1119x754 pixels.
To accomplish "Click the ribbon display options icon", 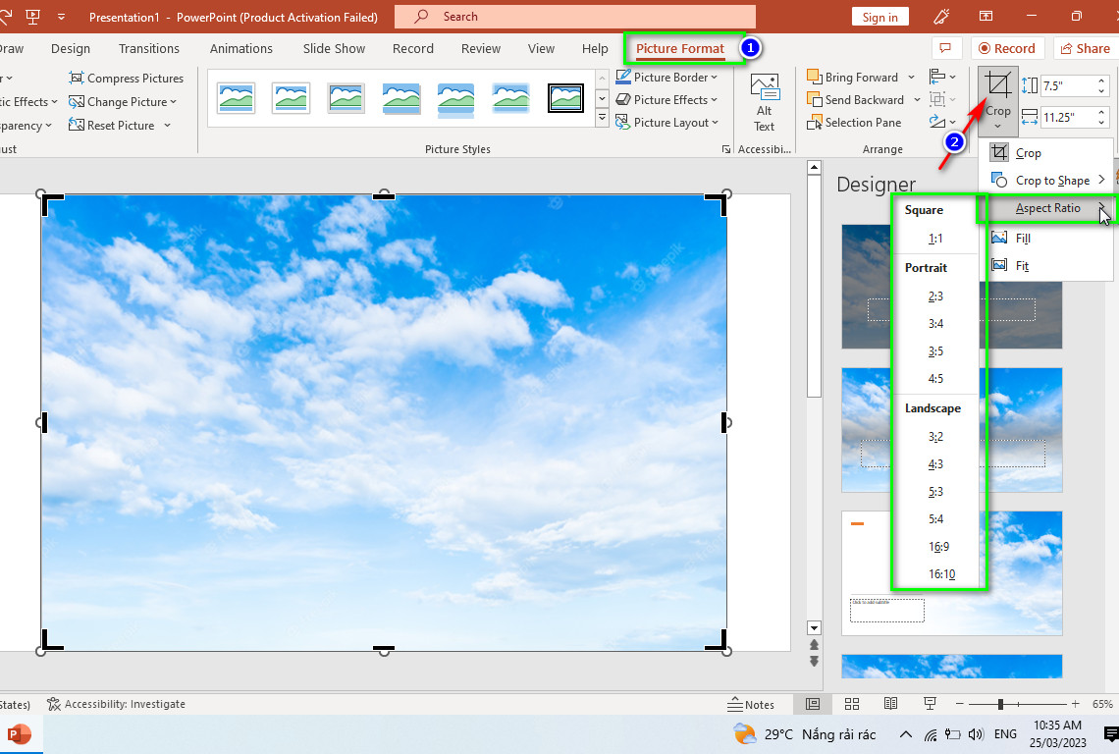I will (986, 17).
